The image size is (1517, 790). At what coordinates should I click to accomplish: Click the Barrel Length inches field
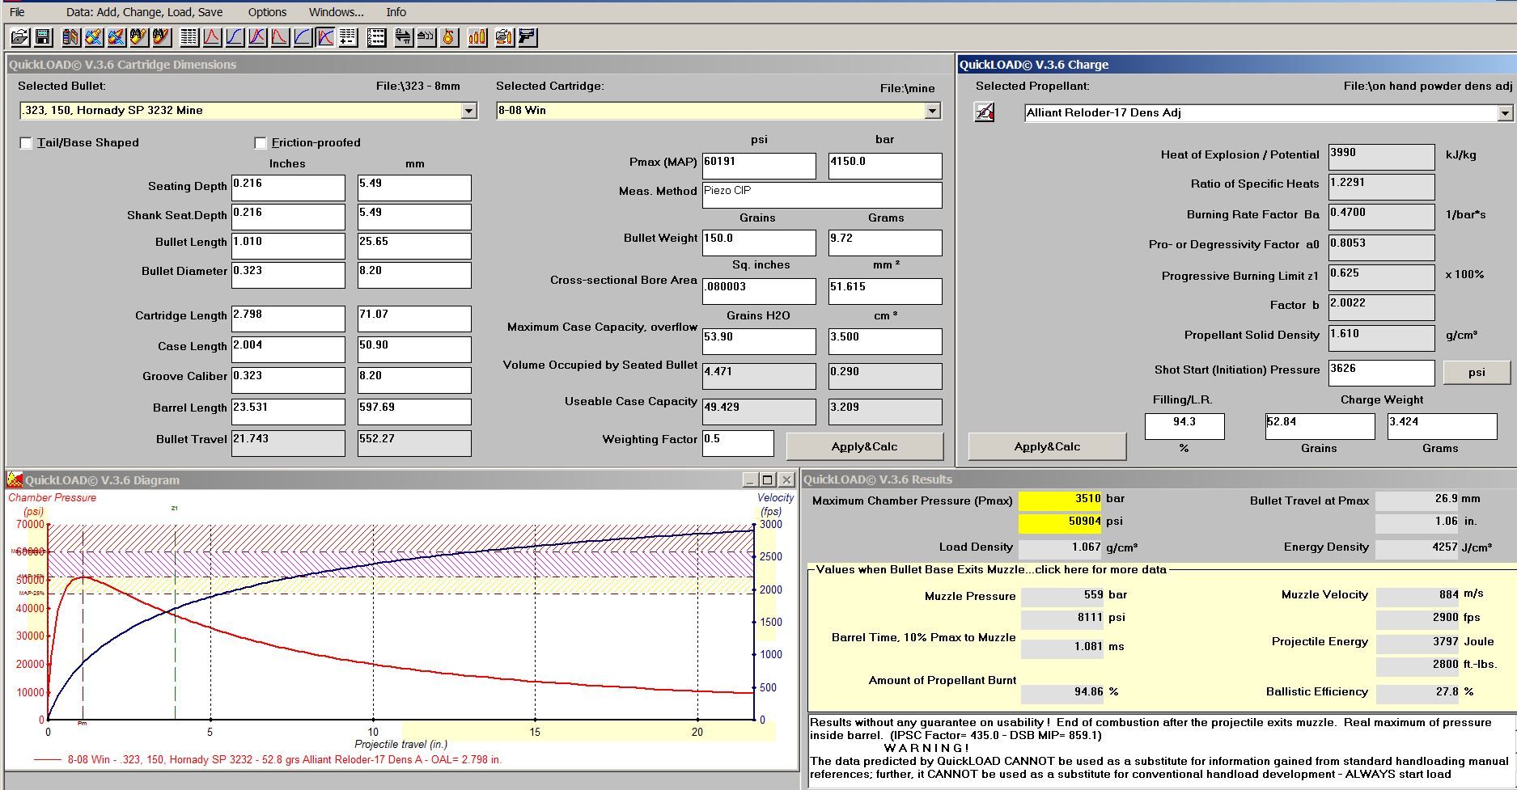tap(288, 412)
